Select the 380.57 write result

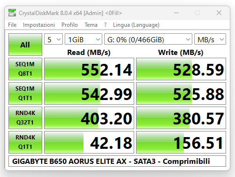click(181, 118)
